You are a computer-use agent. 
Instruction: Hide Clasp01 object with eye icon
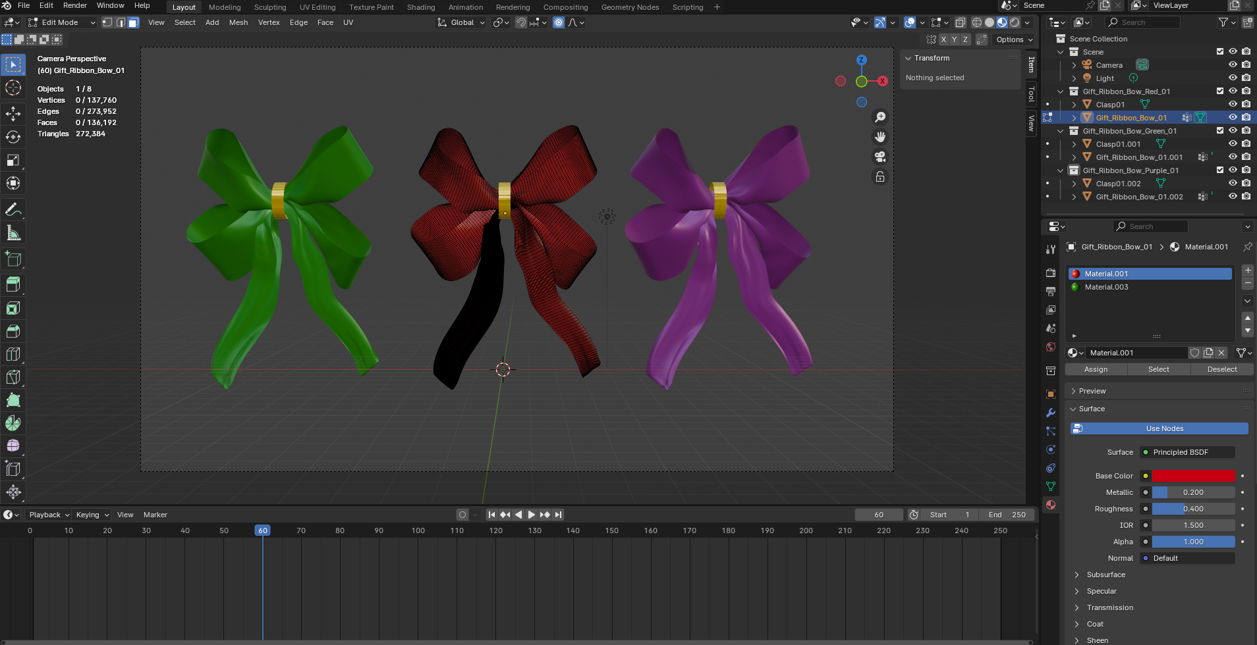point(1233,104)
